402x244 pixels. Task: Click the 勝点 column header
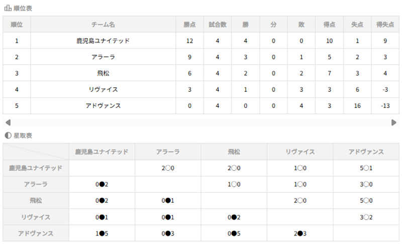point(189,24)
